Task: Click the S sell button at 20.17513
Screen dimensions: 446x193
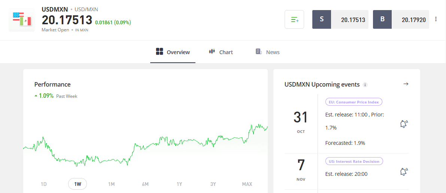Action: pyautogui.click(x=340, y=19)
